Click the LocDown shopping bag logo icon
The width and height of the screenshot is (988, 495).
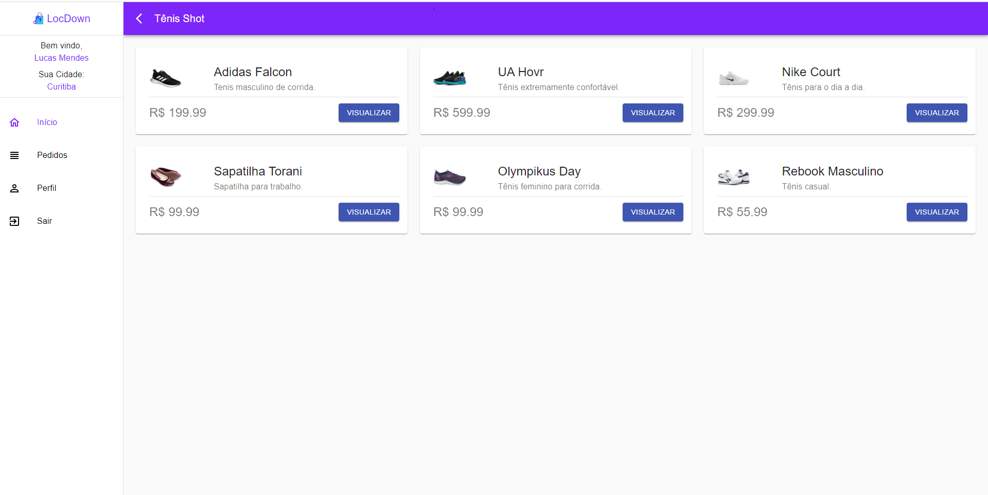pyautogui.click(x=38, y=19)
